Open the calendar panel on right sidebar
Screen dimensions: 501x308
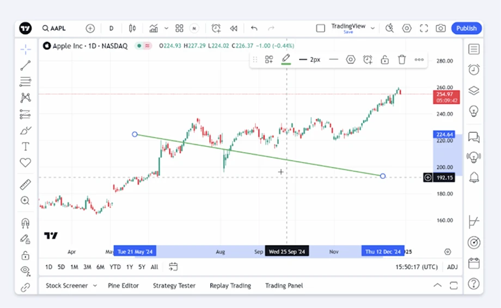point(474,263)
